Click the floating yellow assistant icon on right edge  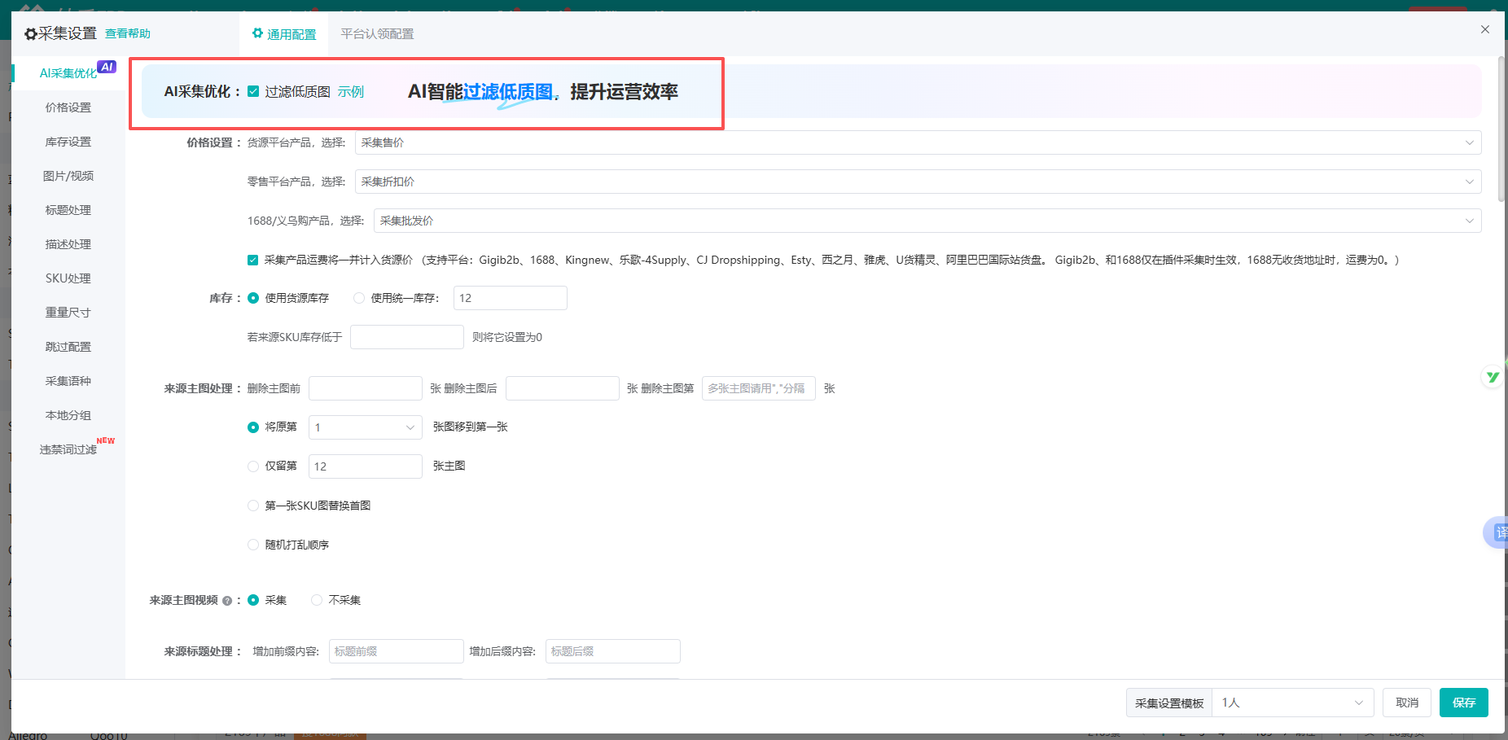[x=1493, y=376]
